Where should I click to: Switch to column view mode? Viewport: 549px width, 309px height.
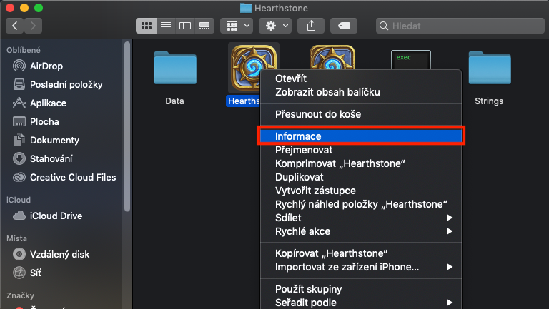pyautogui.click(x=185, y=26)
